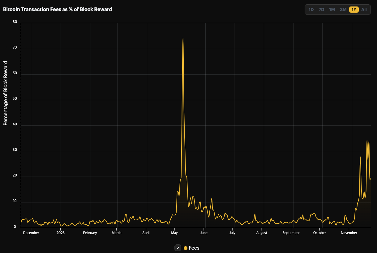Click the May fee spike peak above 70

point(183,38)
